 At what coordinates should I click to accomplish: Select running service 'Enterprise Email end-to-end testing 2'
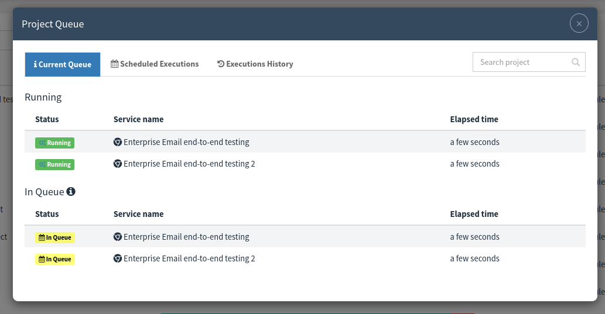189,164
